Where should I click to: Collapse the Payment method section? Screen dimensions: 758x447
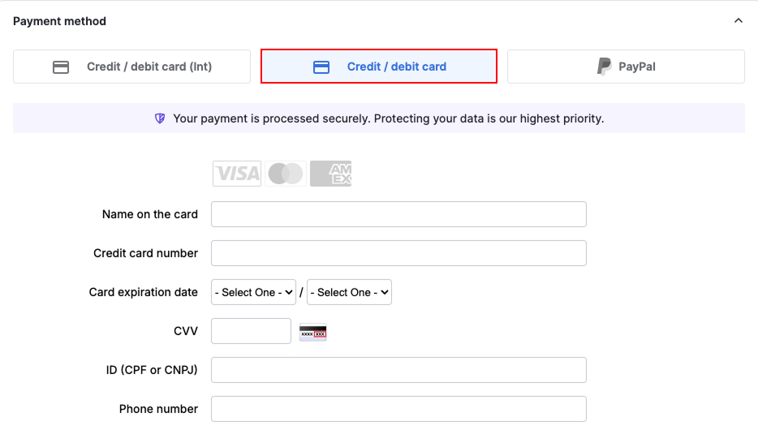coord(738,21)
